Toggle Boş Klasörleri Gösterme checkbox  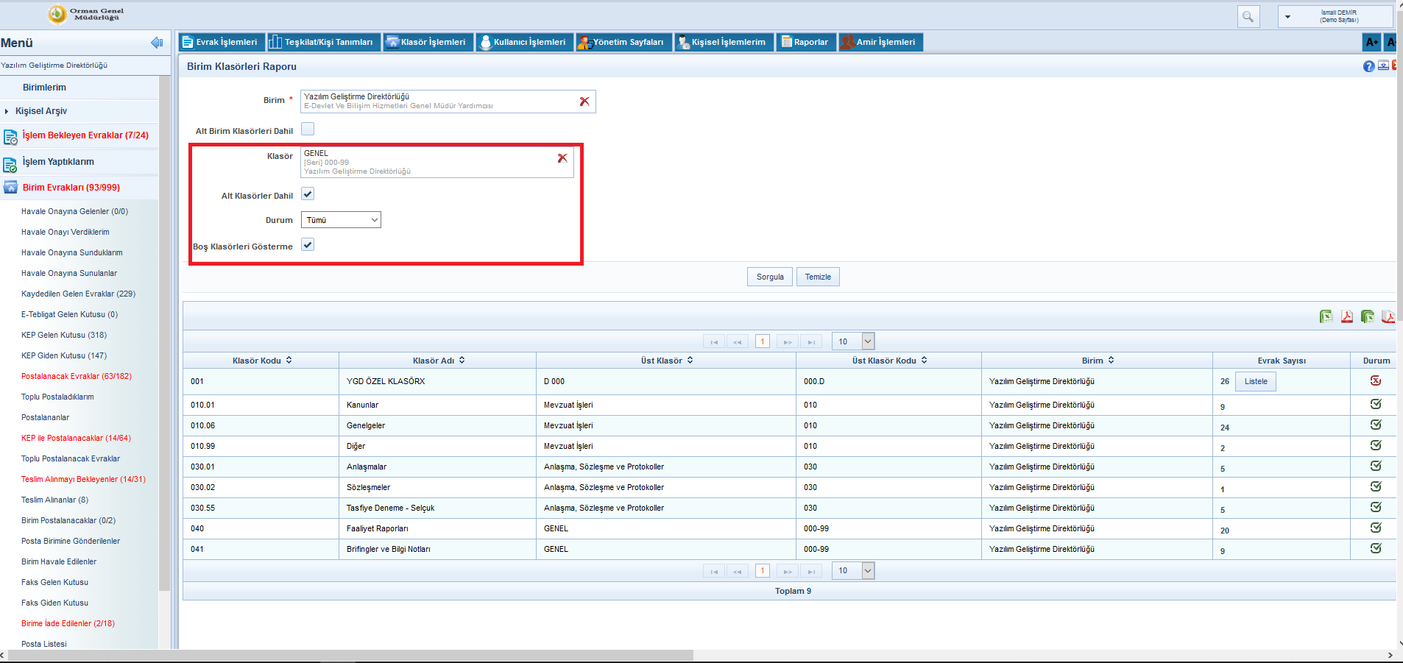coord(308,245)
